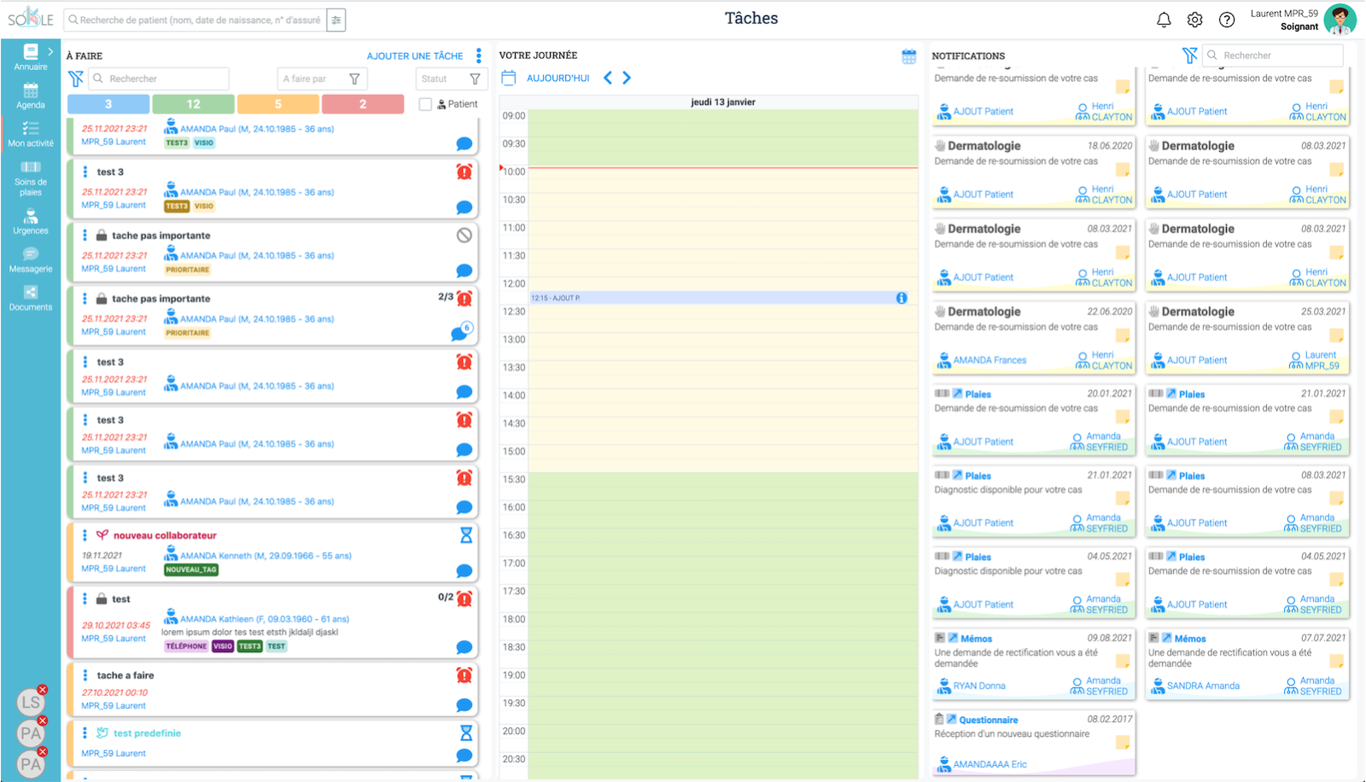Click the blocked icon on tache pas importante

coord(464,235)
